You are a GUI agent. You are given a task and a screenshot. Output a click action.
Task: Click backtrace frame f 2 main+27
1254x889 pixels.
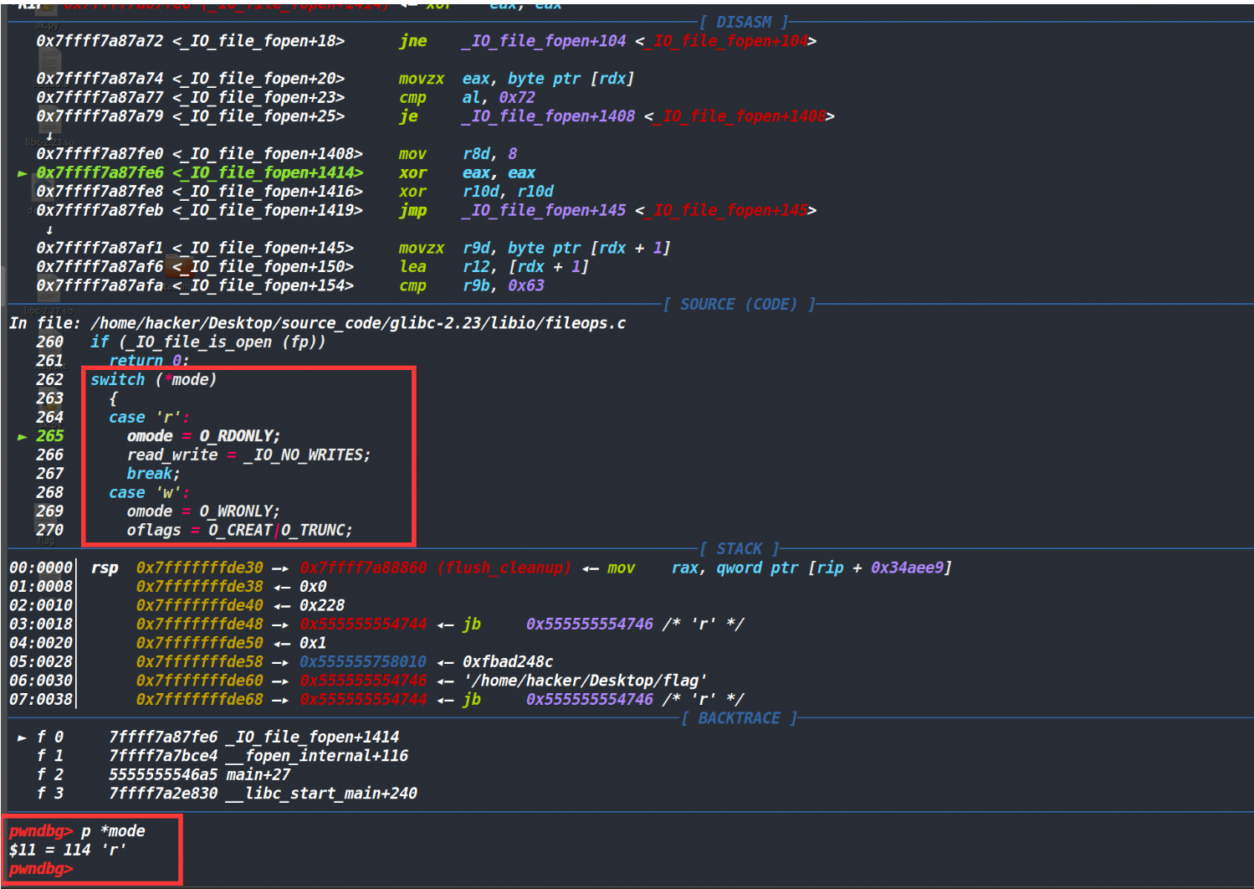pos(163,775)
